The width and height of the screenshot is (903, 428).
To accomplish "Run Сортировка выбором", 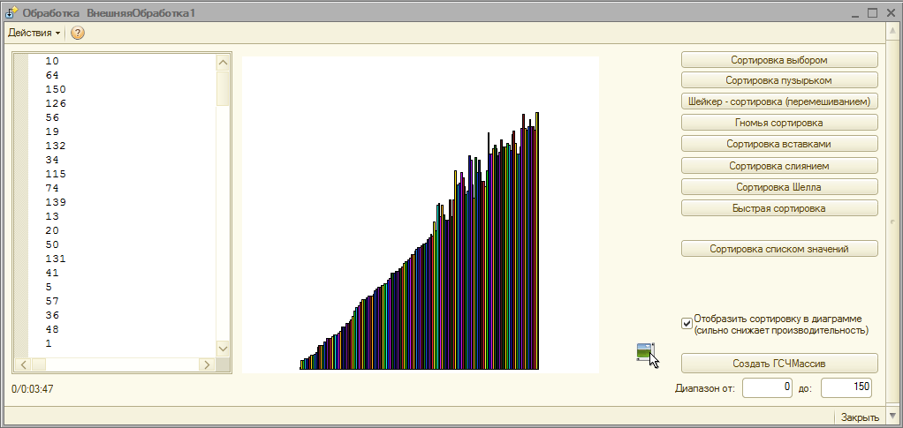I will click(779, 60).
